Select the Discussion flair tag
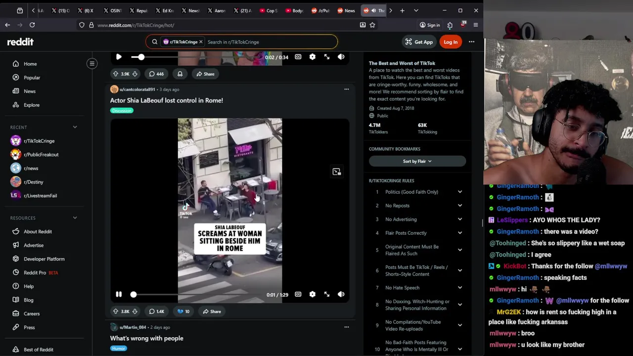Image resolution: width=633 pixels, height=356 pixels. coord(122,110)
